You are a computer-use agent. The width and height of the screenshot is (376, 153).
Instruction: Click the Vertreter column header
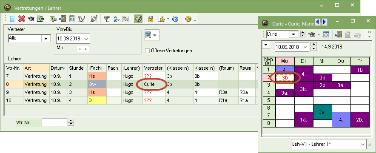[x=154, y=68]
